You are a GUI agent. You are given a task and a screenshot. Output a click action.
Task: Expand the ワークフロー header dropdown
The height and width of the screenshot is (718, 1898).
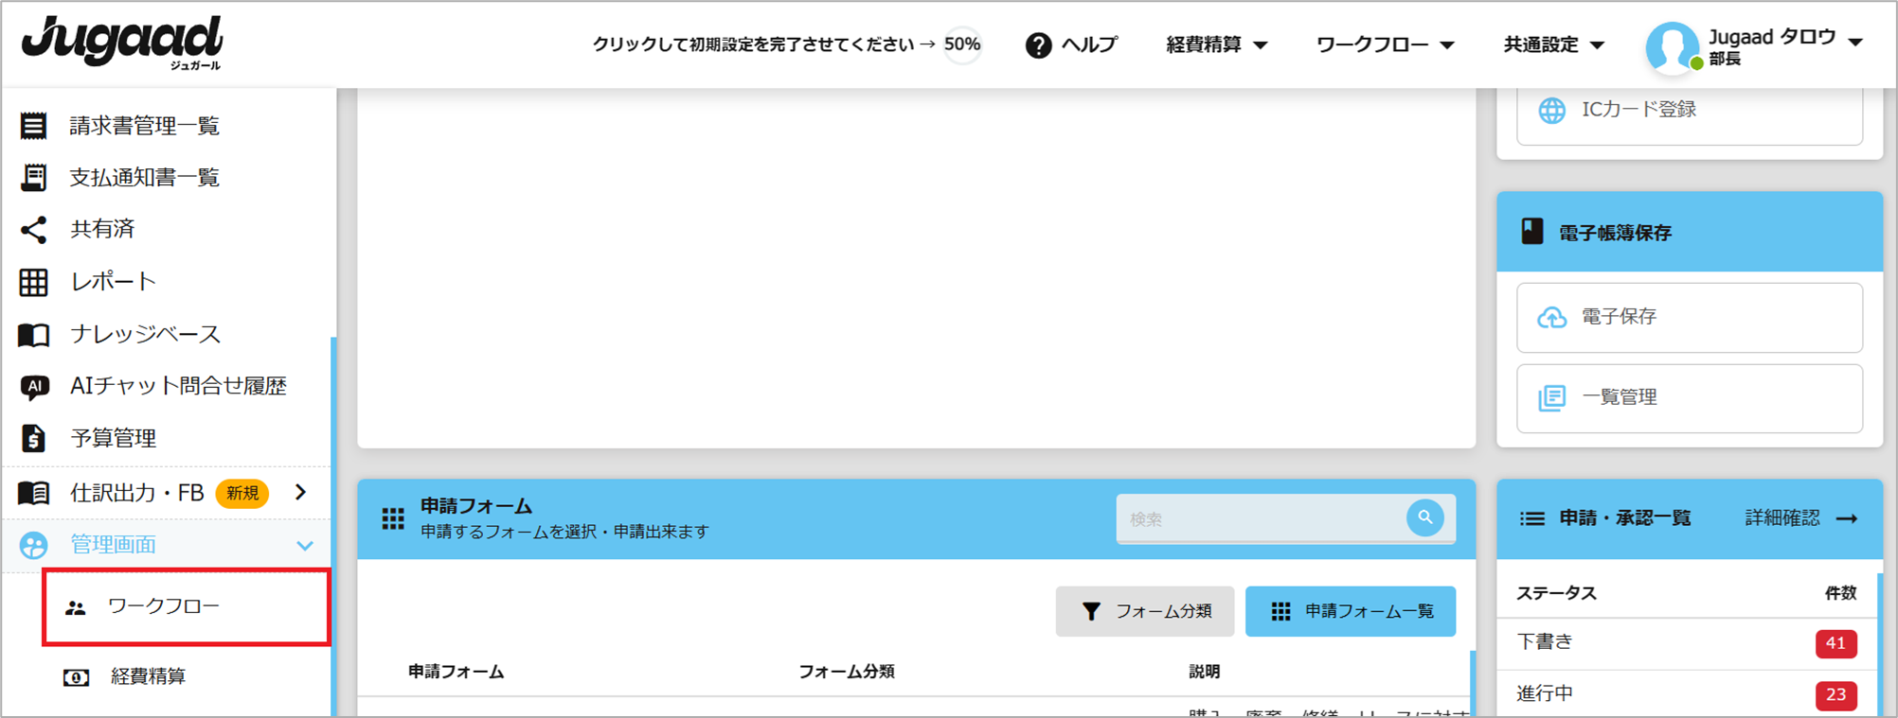pos(1385,44)
